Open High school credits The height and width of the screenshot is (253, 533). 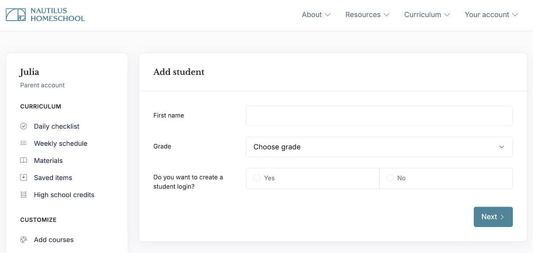[64, 195]
